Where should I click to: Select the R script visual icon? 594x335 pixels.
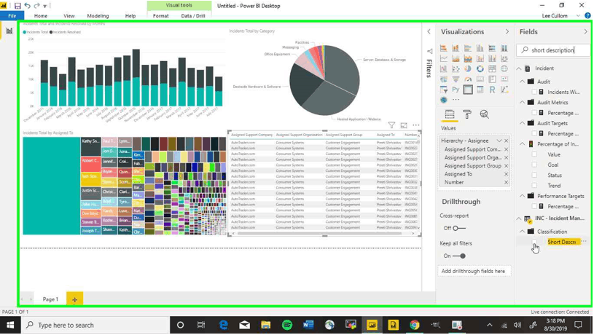tap(492, 90)
